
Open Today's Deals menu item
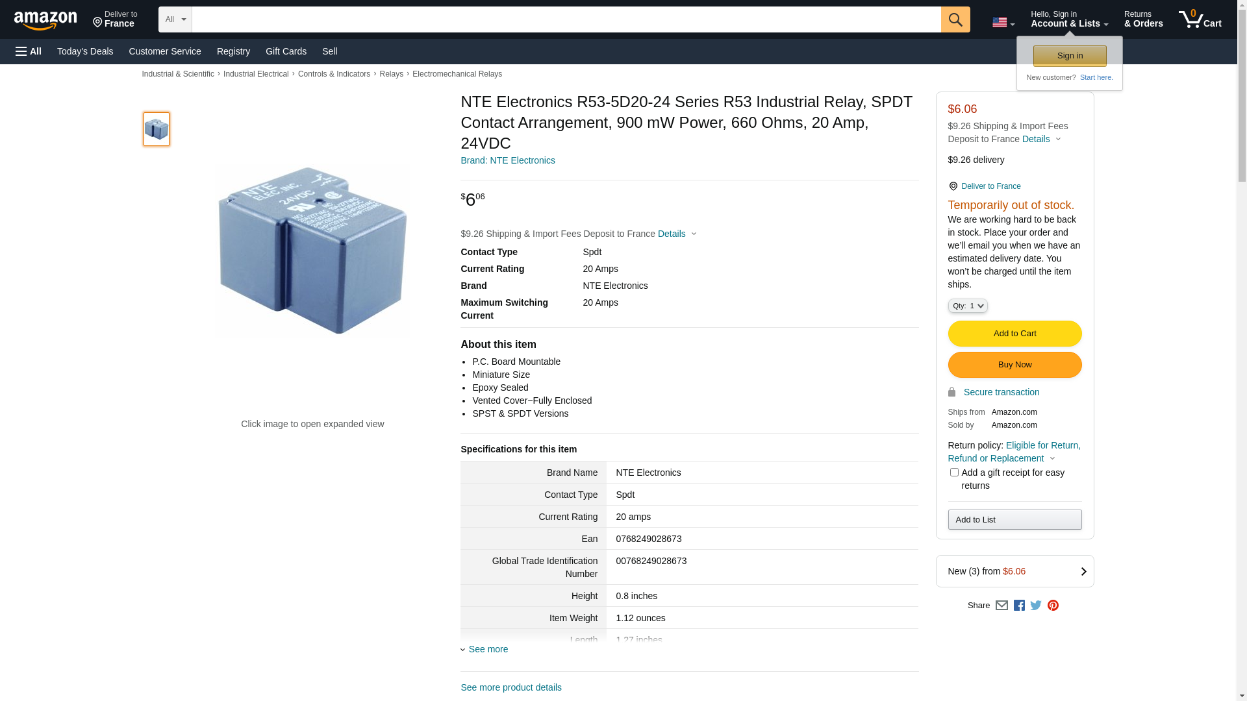coord(85,51)
